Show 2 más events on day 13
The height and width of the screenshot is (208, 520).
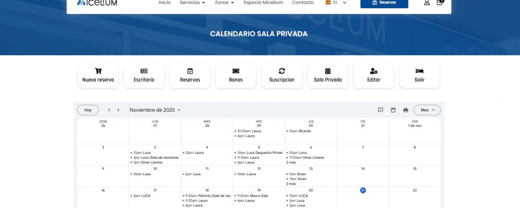click(x=291, y=184)
